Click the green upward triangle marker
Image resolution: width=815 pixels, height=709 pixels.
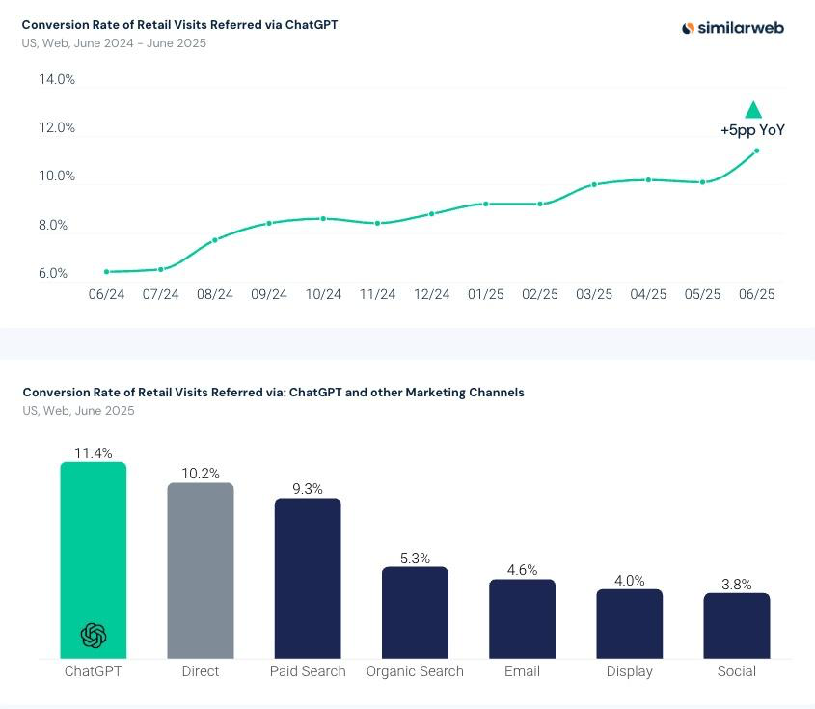(753, 110)
